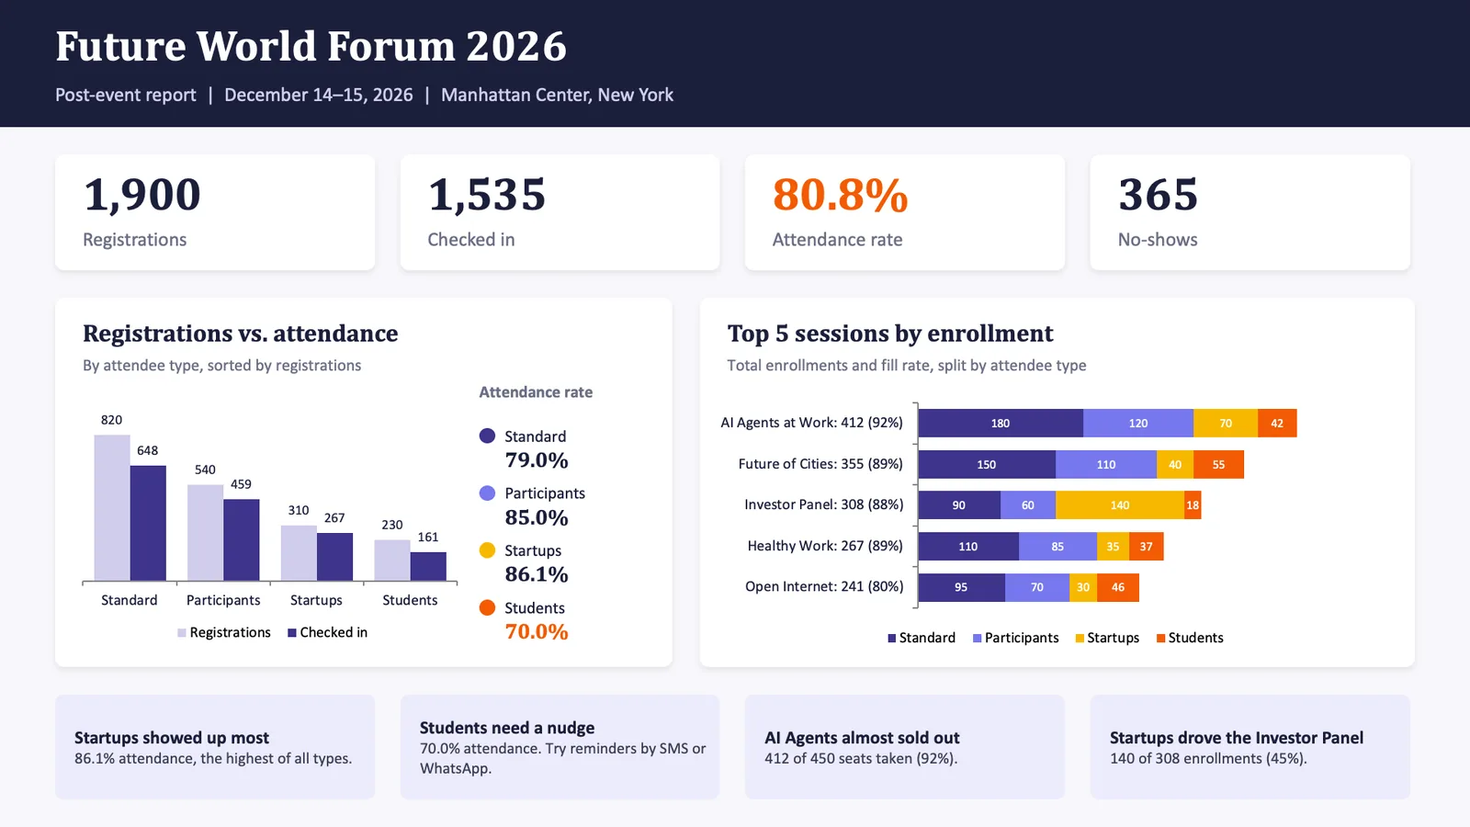Click the 'Healthy Work: 267 (89%)' label
Screen dimensions: 1470x827
[x=826, y=546]
